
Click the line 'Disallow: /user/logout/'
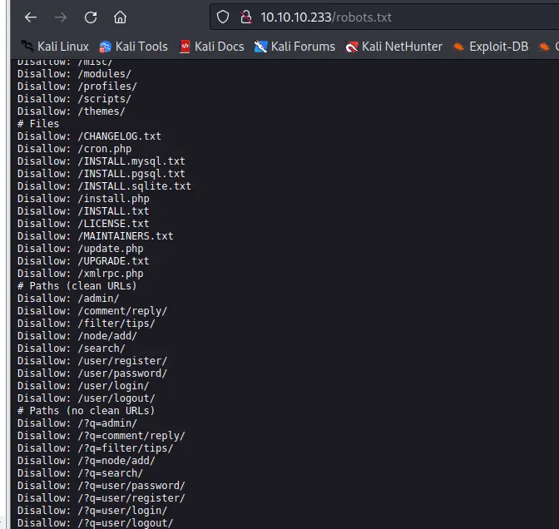click(x=87, y=398)
